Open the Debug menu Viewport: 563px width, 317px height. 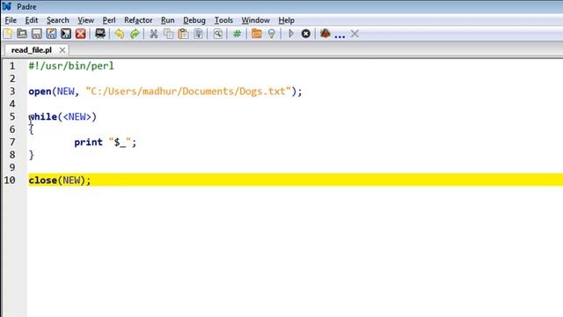(x=194, y=20)
